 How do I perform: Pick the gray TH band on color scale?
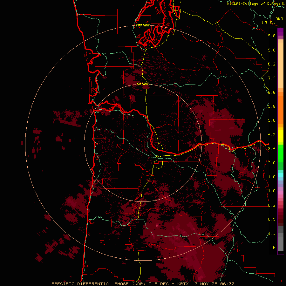click(x=281, y=243)
